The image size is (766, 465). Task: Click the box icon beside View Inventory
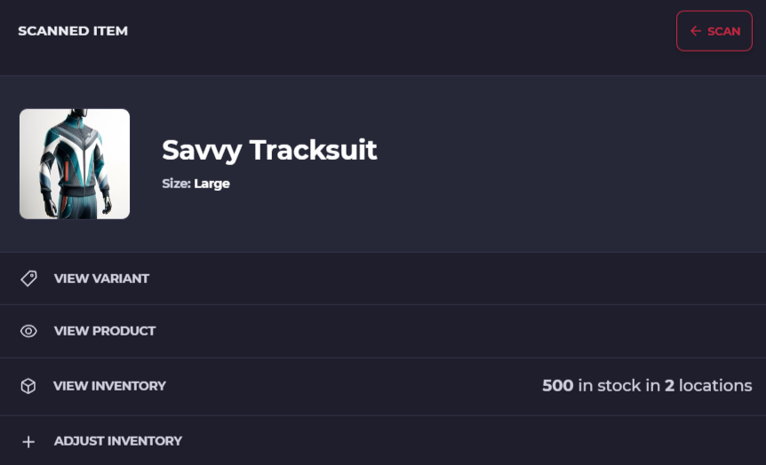[28, 386]
